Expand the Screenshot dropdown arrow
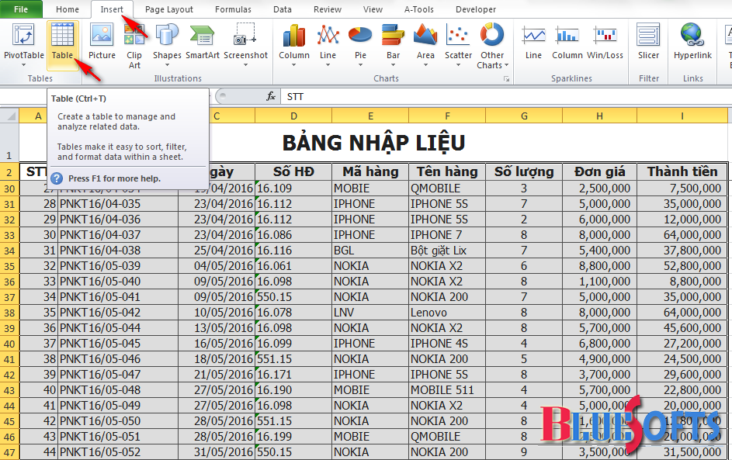The width and height of the screenshot is (732, 460). [245, 65]
